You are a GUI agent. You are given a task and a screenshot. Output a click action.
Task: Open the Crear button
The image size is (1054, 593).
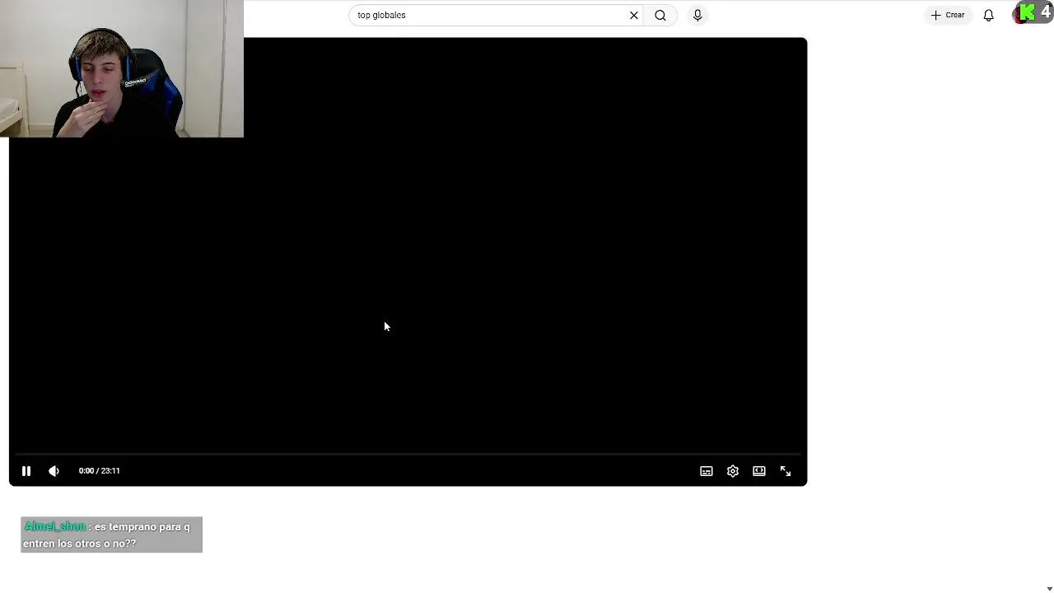(x=948, y=15)
